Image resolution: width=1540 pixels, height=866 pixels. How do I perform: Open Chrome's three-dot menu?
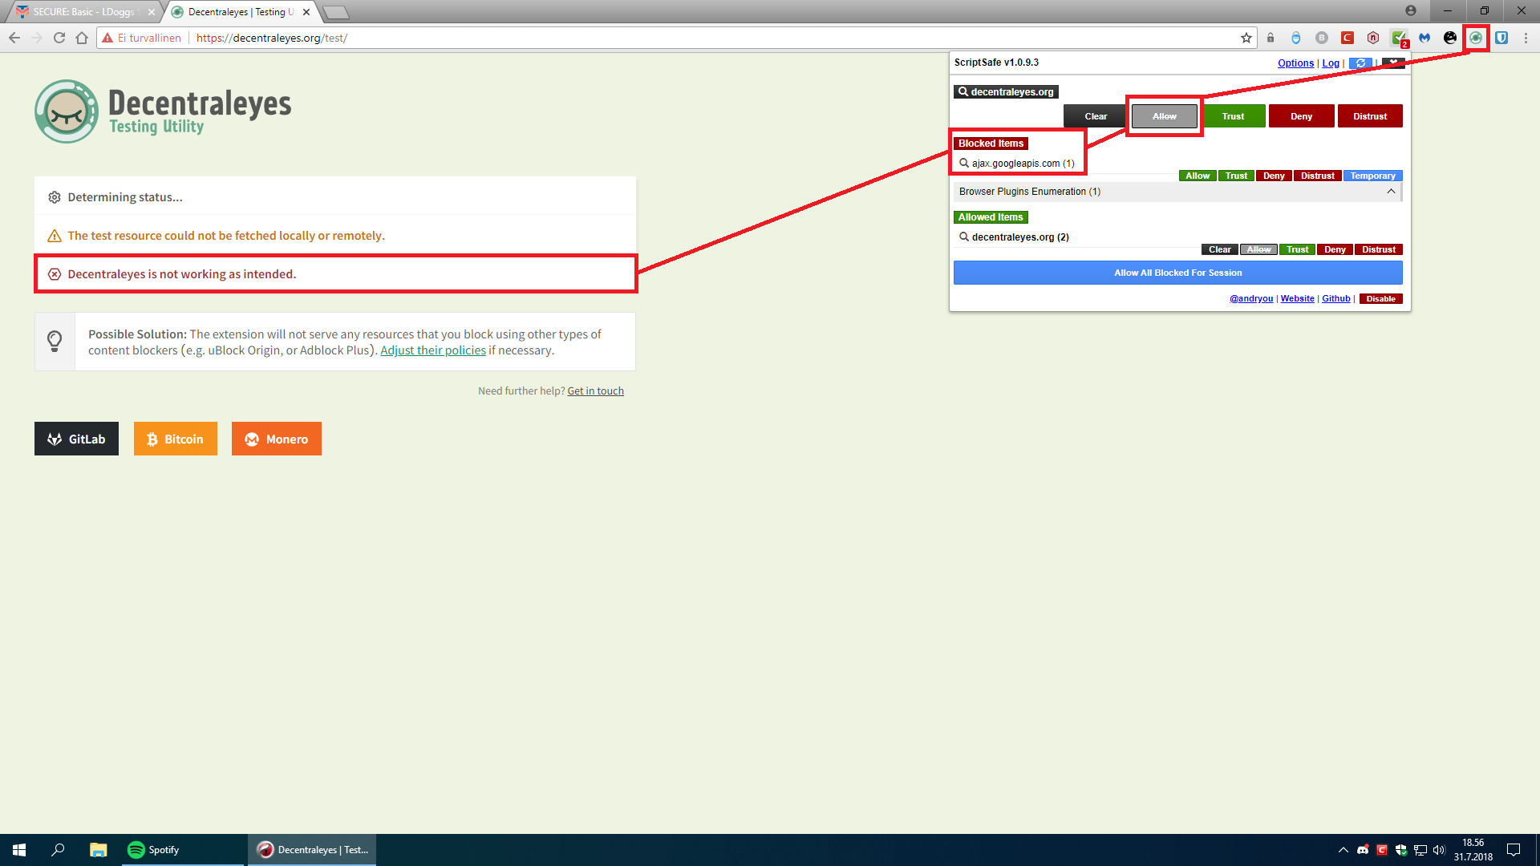(x=1526, y=38)
